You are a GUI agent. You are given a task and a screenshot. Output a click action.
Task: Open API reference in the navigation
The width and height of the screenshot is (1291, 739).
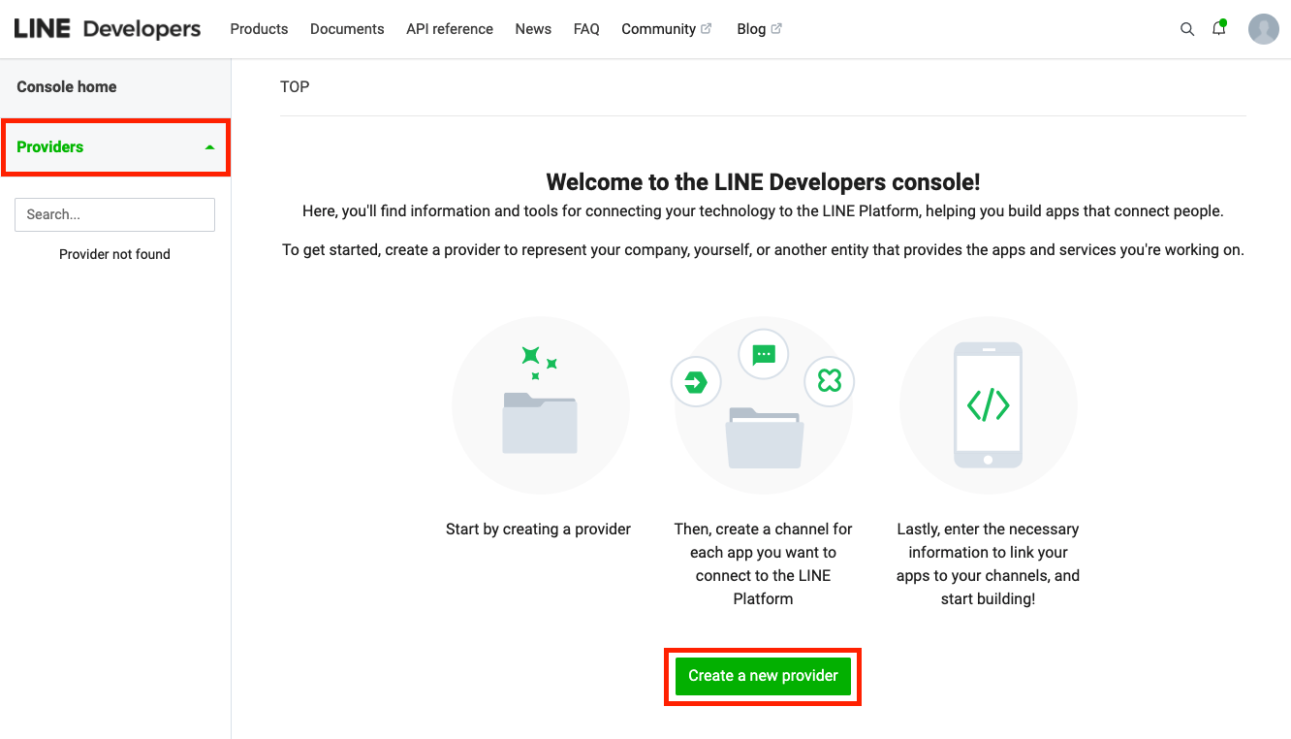pos(450,29)
